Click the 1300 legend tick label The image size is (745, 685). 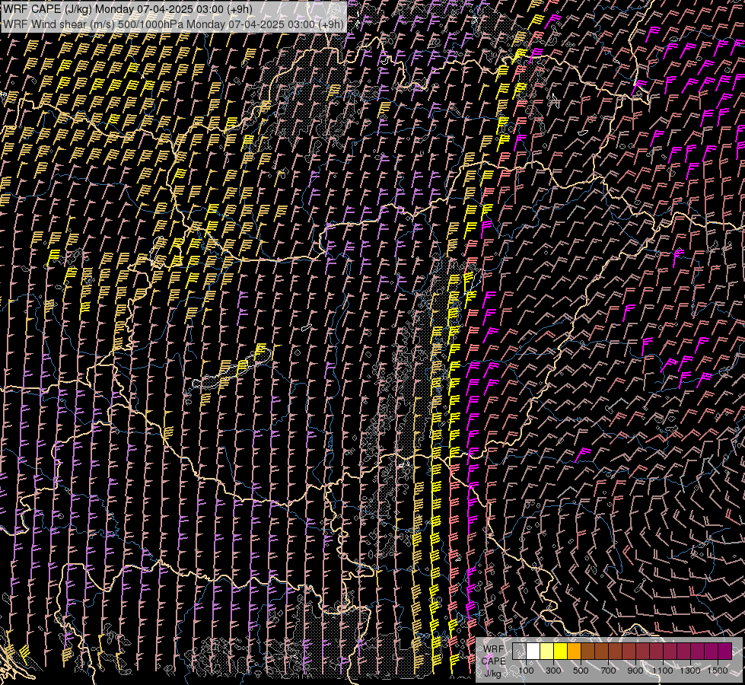(x=690, y=671)
